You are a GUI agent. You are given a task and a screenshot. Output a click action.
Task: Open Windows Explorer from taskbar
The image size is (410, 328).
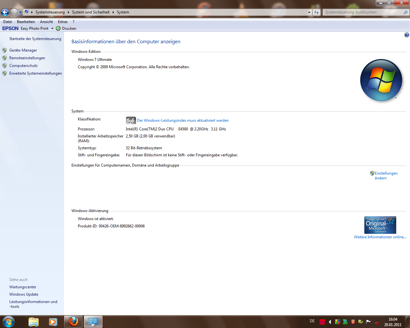pos(34,322)
